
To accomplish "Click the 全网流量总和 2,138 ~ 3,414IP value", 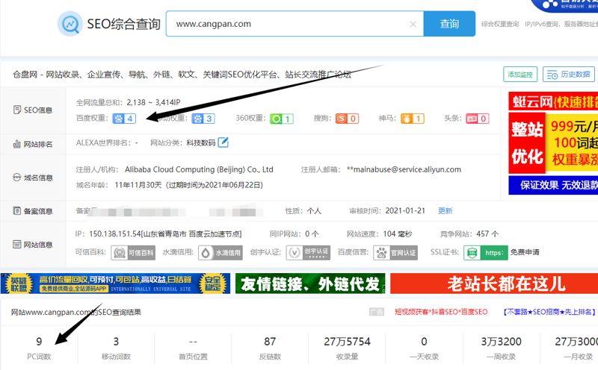I will 154,102.
